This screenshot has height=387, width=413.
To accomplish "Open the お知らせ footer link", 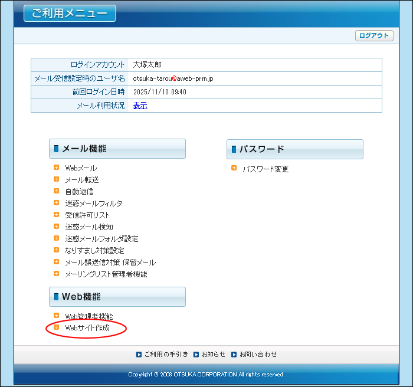I will pyautogui.click(x=213, y=355).
